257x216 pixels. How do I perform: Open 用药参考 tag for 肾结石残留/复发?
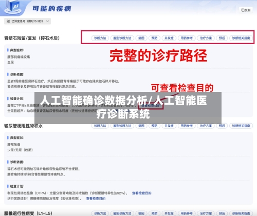[187, 38]
